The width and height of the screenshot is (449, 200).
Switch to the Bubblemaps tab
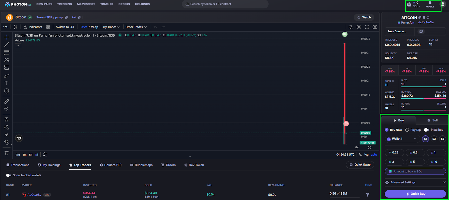click(141, 165)
